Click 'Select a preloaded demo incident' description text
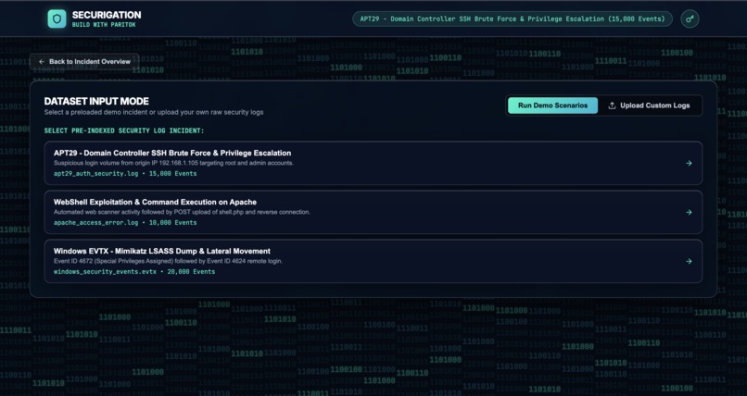 (x=154, y=112)
